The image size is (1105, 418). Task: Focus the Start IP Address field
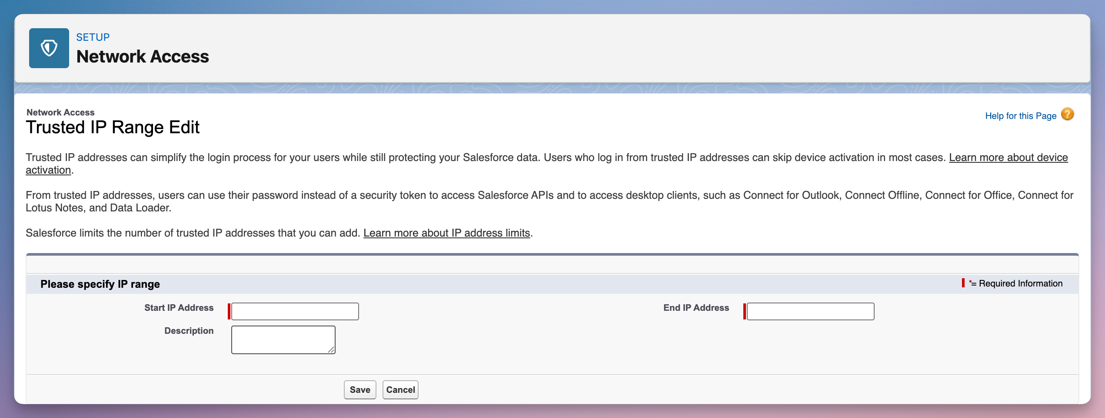click(295, 311)
